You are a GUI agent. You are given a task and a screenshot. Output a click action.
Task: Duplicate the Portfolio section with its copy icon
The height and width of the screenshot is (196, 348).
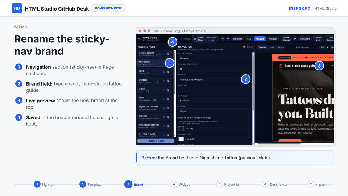[x=164, y=81]
